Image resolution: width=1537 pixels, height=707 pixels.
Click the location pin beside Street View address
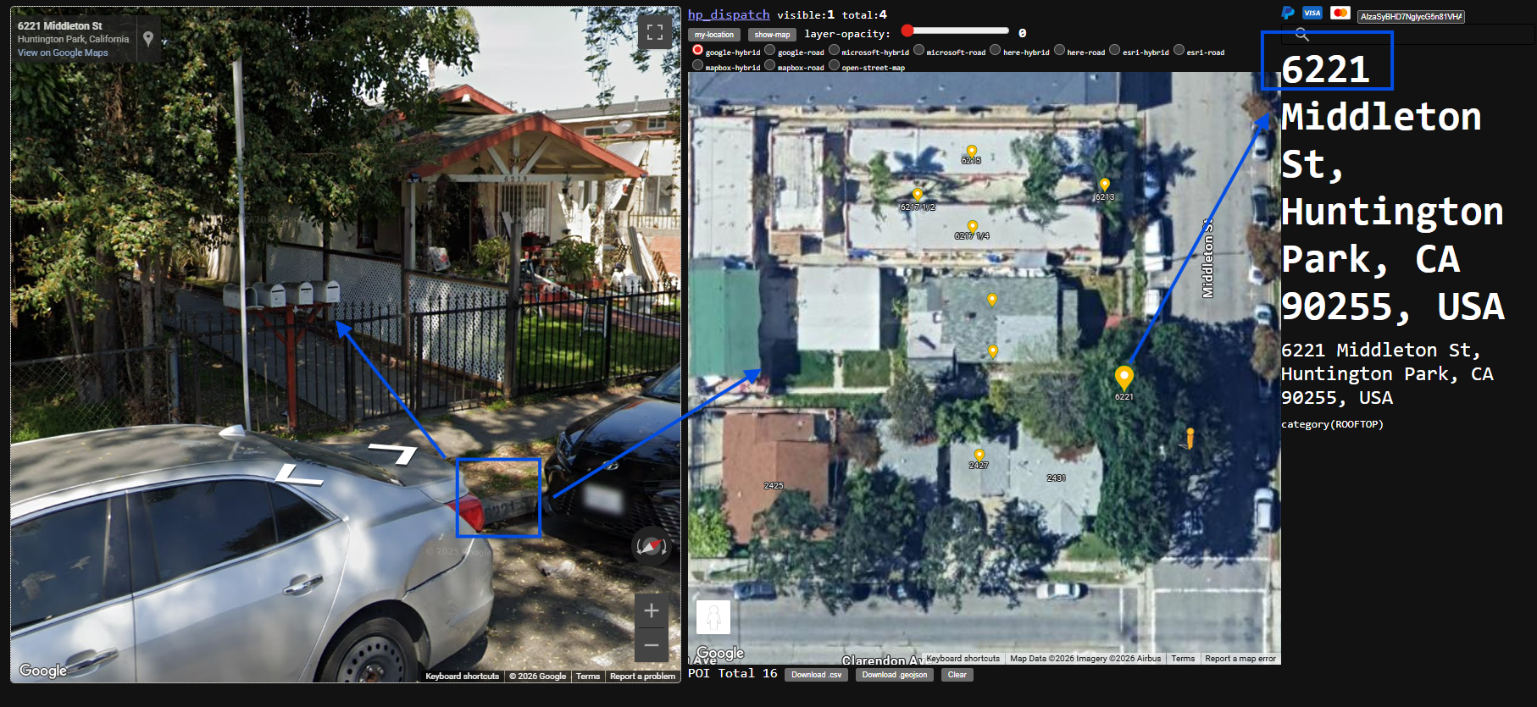tap(148, 39)
